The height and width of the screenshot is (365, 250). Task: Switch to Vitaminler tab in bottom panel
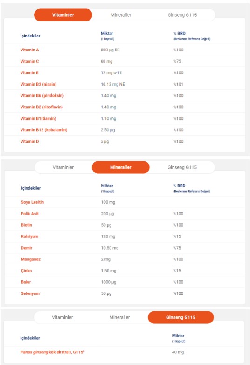[x=62, y=317]
